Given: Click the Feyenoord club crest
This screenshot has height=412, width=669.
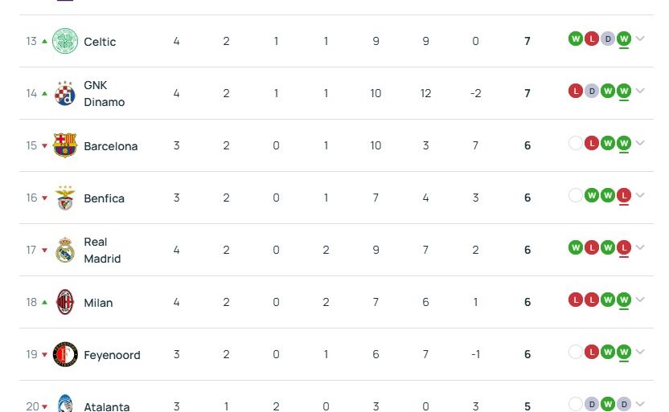Looking at the screenshot, I should tap(65, 354).
